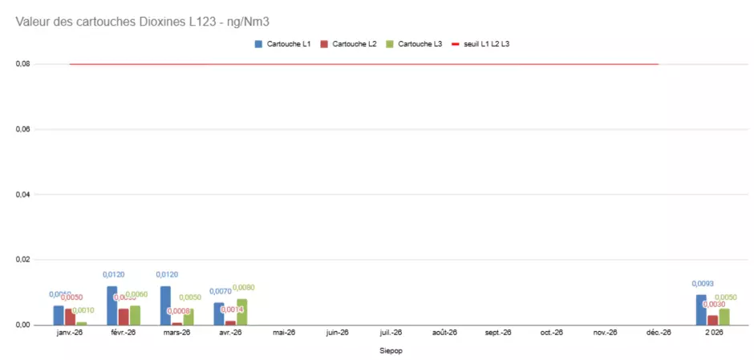Click the août-26 axis label

point(444,332)
